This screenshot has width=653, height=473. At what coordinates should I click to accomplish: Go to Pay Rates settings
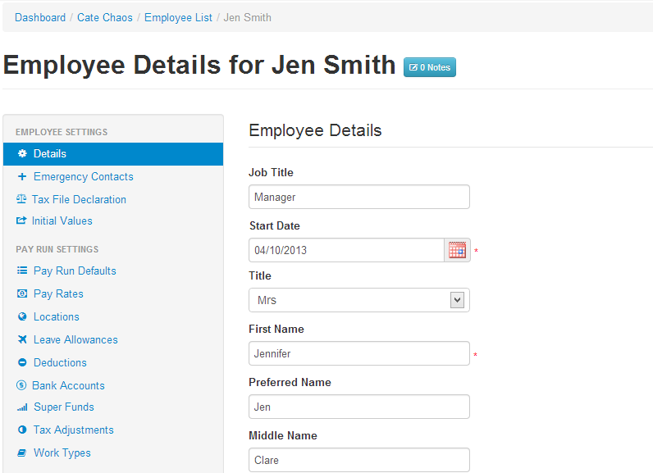tap(58, 293)
